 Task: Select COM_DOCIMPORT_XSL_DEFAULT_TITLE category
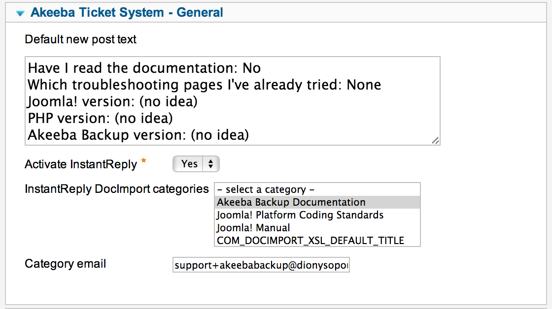pos(317,240)
